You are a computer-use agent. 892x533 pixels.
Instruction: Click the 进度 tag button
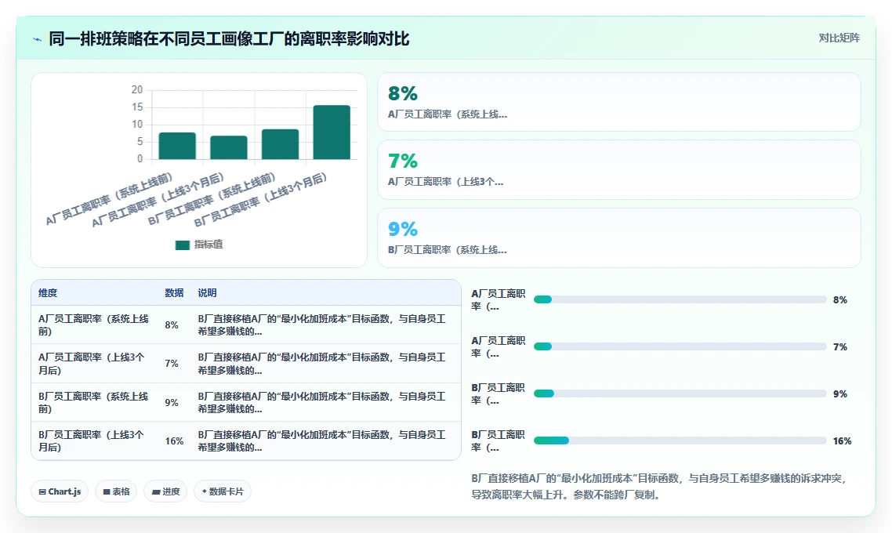click(165, 491)
